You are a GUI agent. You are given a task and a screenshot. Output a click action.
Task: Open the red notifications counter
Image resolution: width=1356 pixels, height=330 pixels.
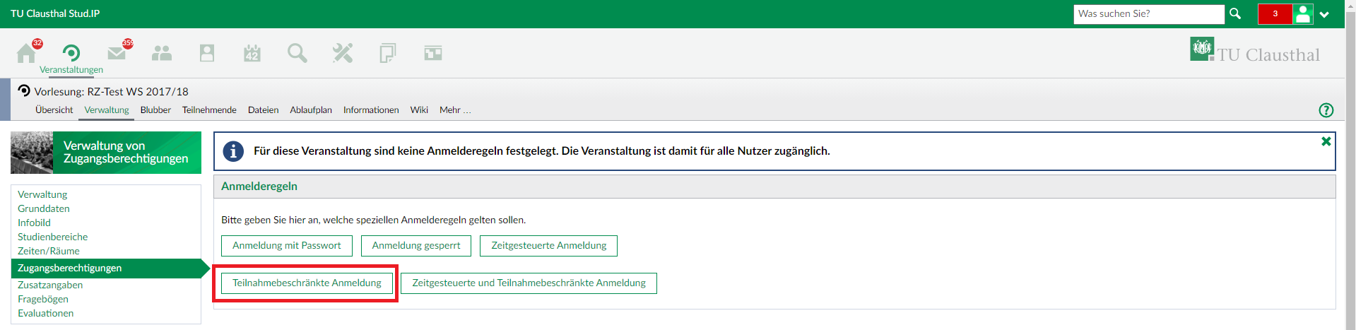pos(1275,14)
